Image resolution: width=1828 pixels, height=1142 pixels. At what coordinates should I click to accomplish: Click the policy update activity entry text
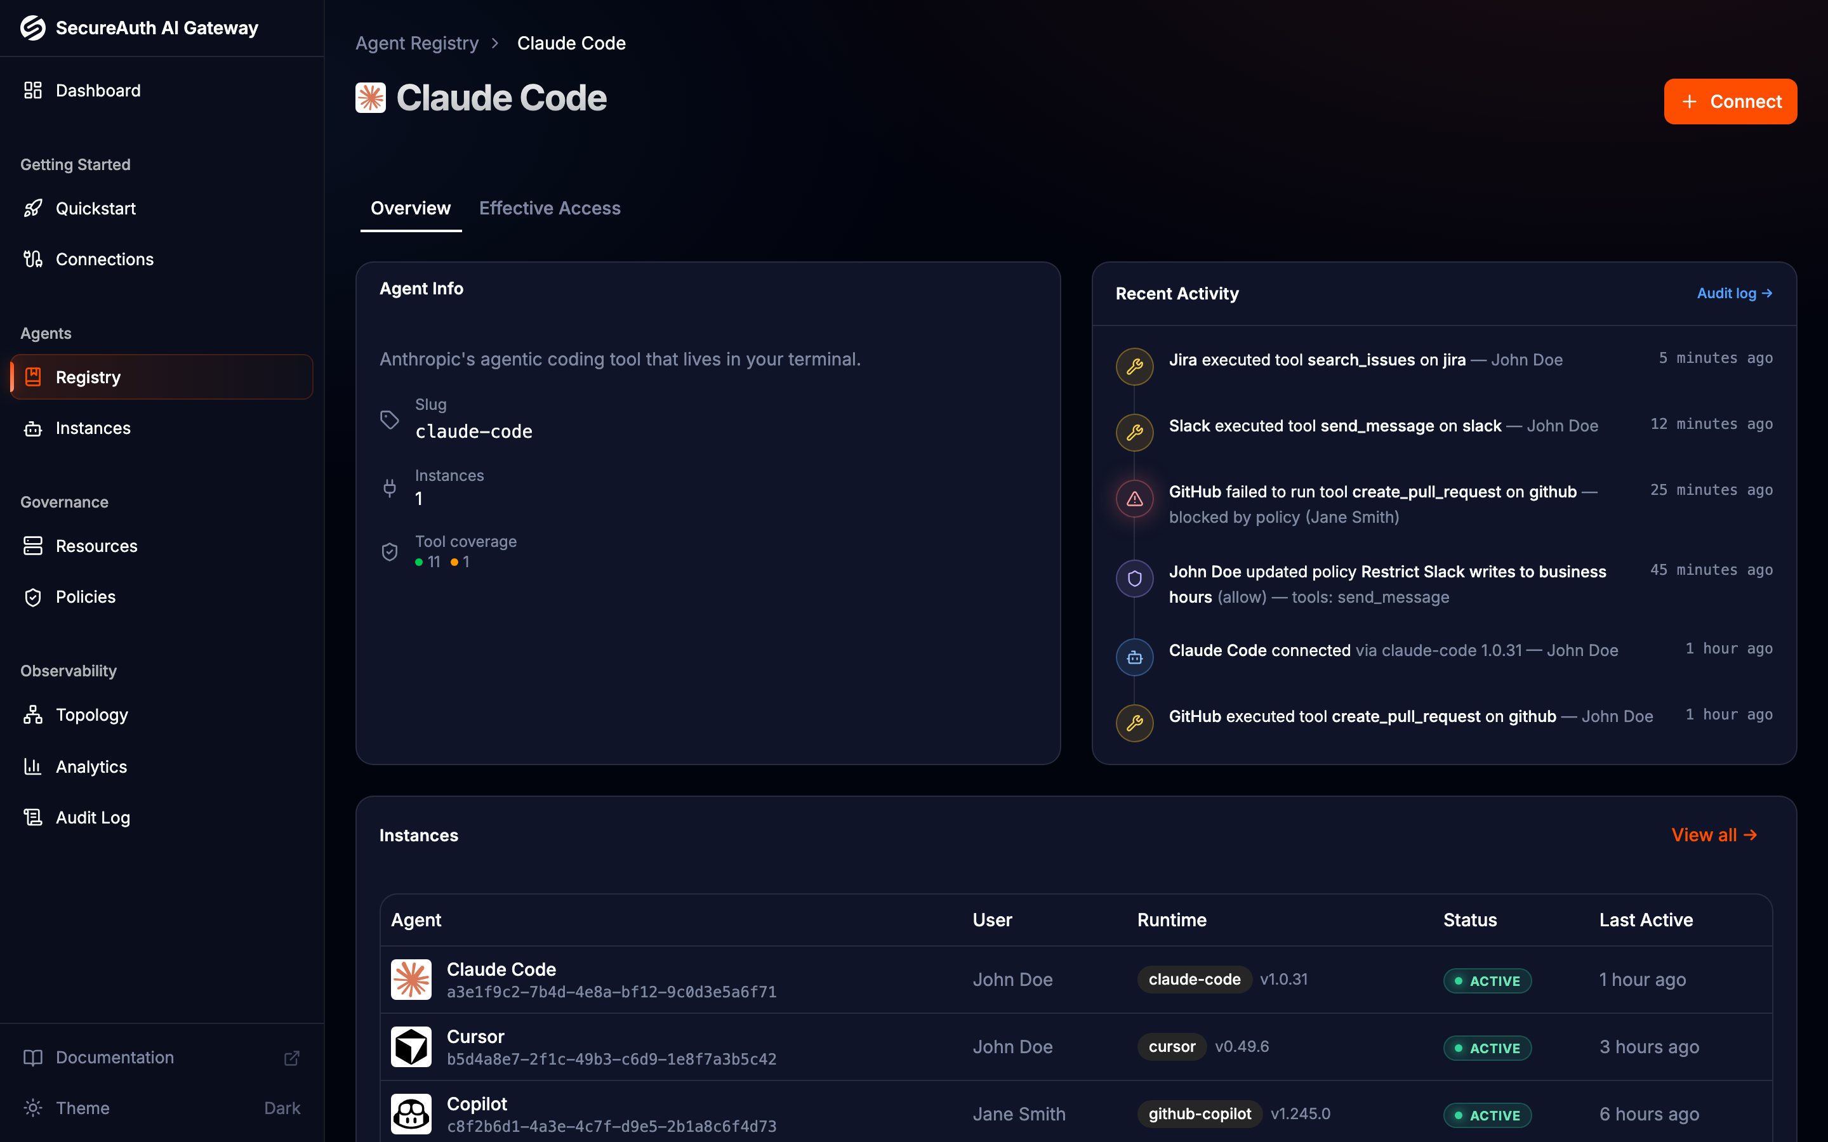pyautogui.click(x=1388, y=584)
